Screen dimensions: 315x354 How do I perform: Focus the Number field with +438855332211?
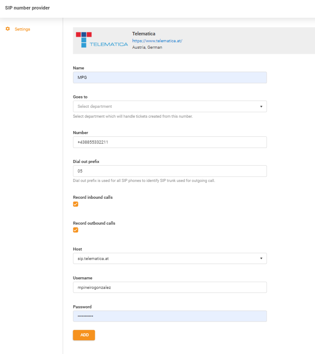[x=169, y=142]
